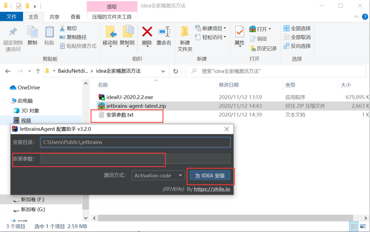The image size is (370, 232).
Task: Open the https://zhile.io link
Action: pos(212,189)
